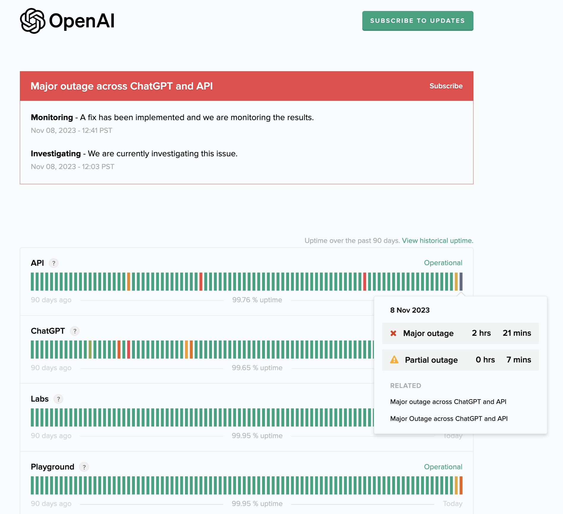
Task: Click the RELATED heading in the tooltip
Action: [406, 386]
